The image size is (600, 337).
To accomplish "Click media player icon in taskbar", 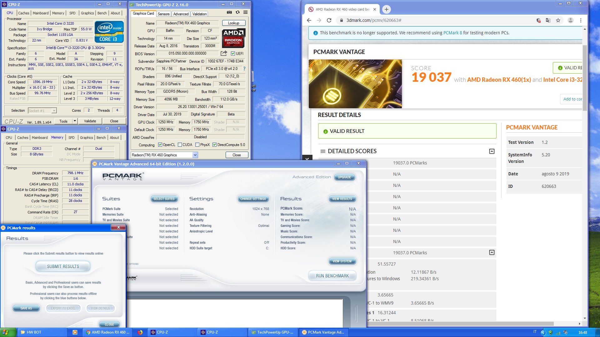I will click(x=75, y=332).
